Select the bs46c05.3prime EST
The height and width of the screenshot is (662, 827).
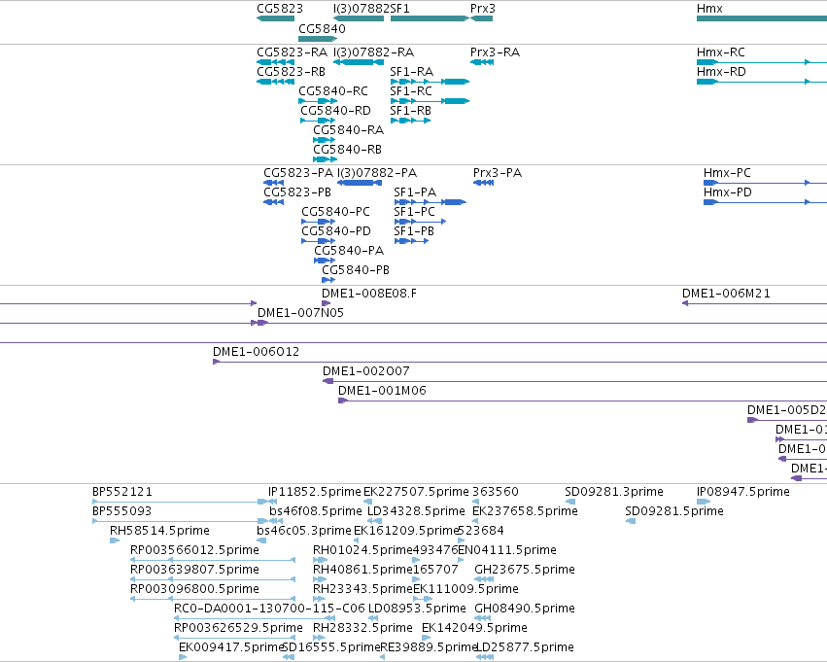[x=261, y=540]
